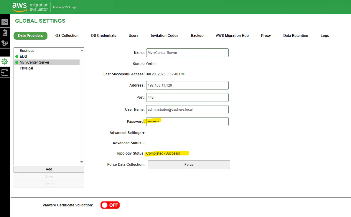Click the Topology Status label
Image resolution: width=351 pixels, height=217 pixels.
(x=130, y=153)
